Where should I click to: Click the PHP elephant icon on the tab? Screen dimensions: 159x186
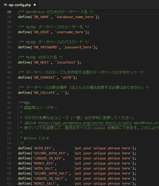coord(6,5)
